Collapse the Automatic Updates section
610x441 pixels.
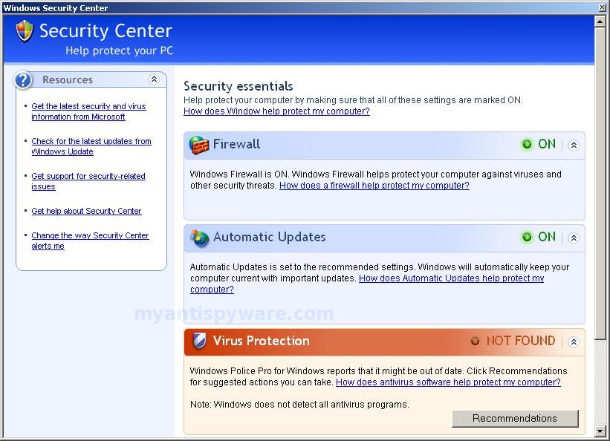pyautogui.click(x=574, y=238)
